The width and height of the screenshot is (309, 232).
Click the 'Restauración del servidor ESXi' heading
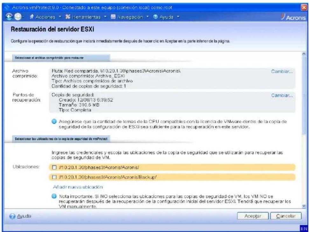pos(53,29)
